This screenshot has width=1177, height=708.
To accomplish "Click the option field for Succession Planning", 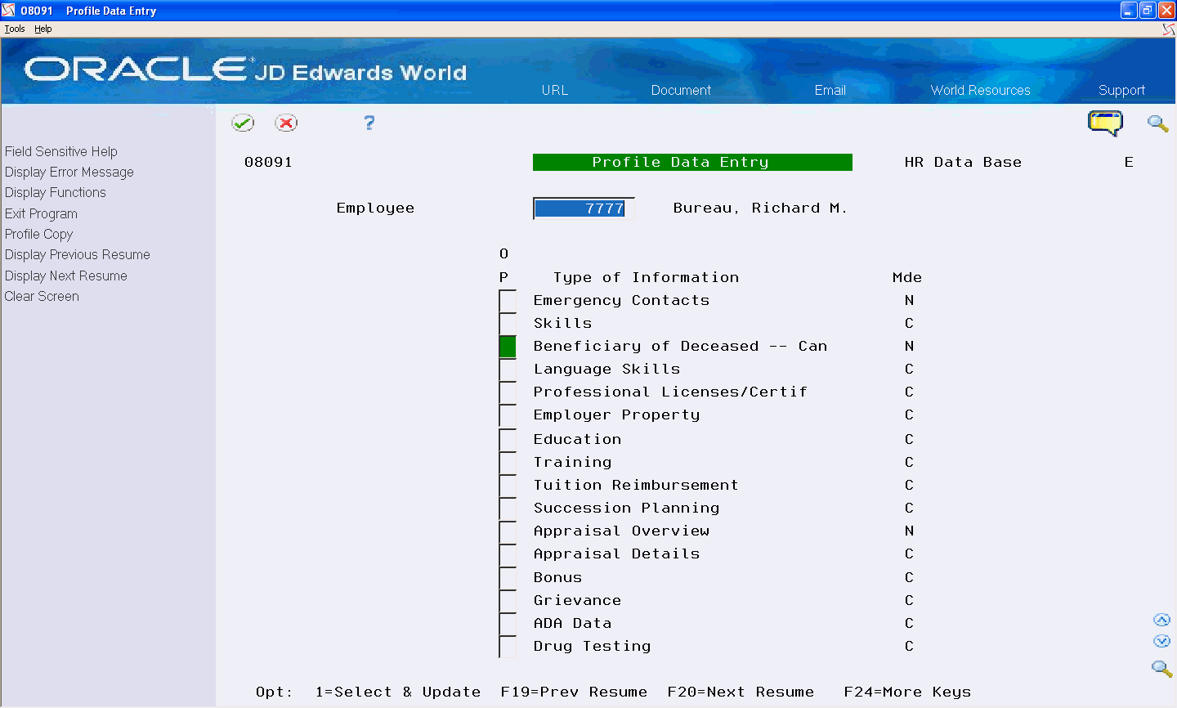I will (x=508, y=509).
